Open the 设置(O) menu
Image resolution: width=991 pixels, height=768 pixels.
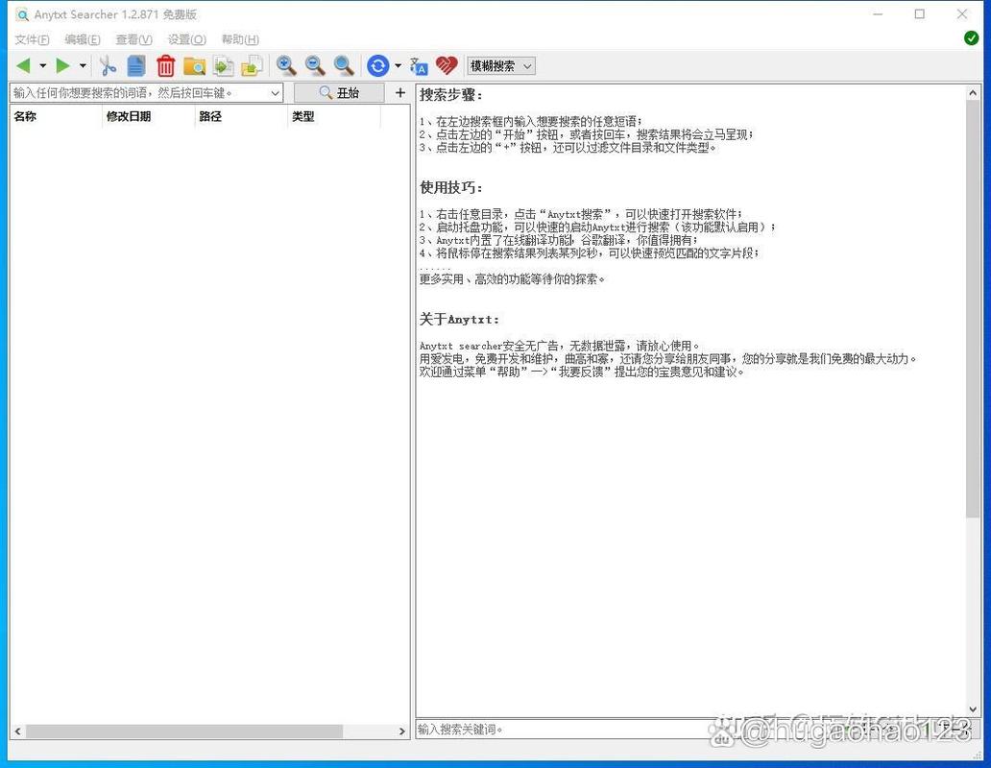(185, 39)
